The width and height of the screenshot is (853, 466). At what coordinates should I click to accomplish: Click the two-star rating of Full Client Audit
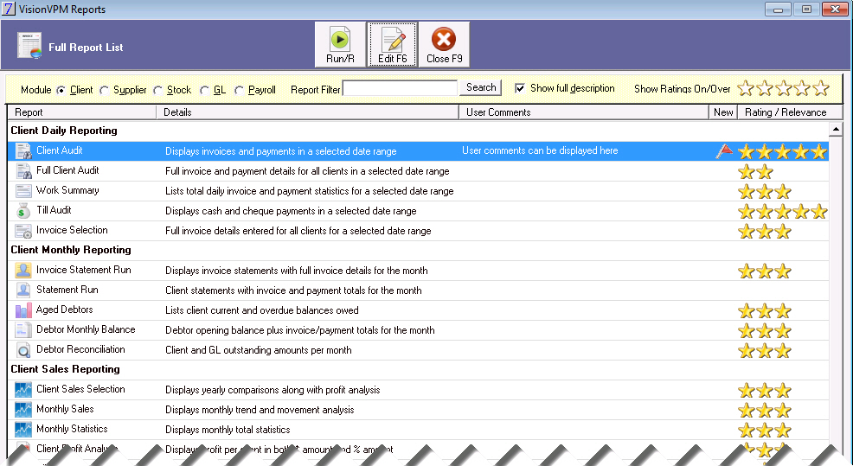[755, 172]
